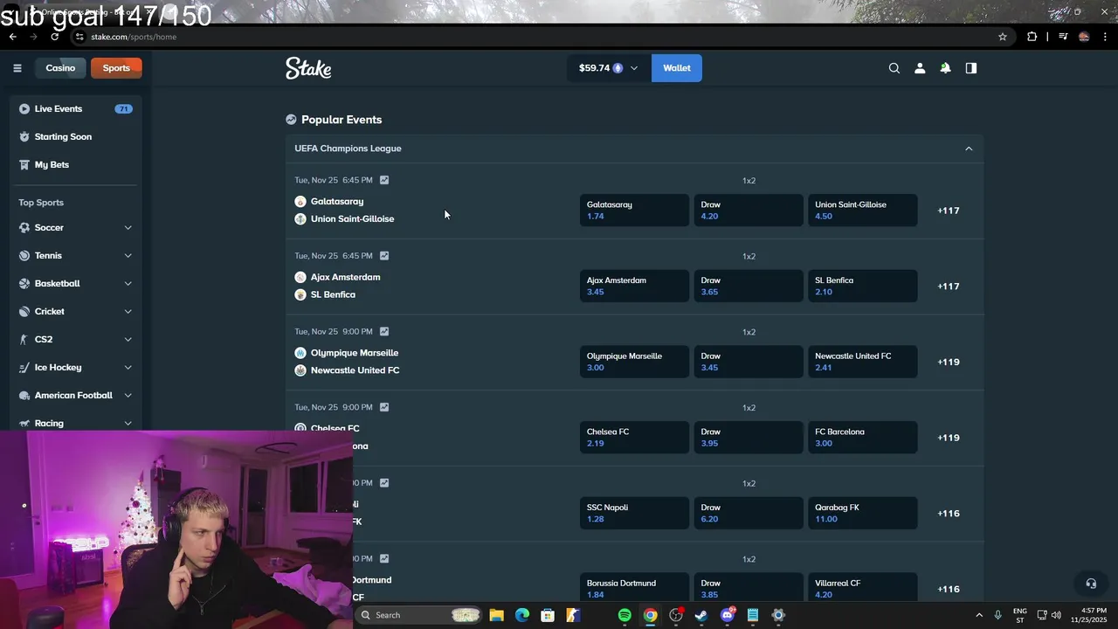Open File Explorer from taskbar

(x=496, y=615)
